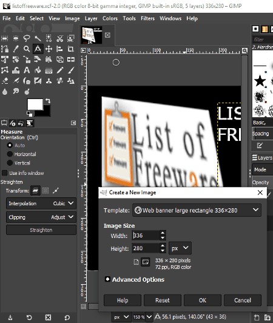Select the Measure compass tool

pos(38,49)
